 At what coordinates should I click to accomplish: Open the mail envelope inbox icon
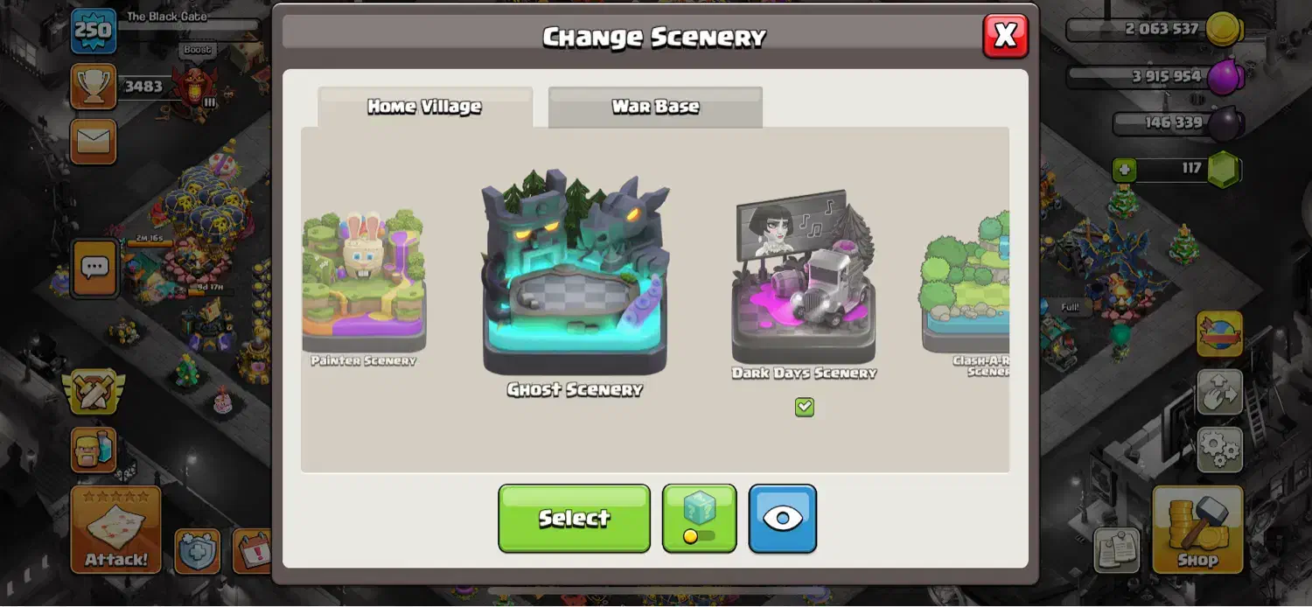pyautogui.click(x=94, y=142)
